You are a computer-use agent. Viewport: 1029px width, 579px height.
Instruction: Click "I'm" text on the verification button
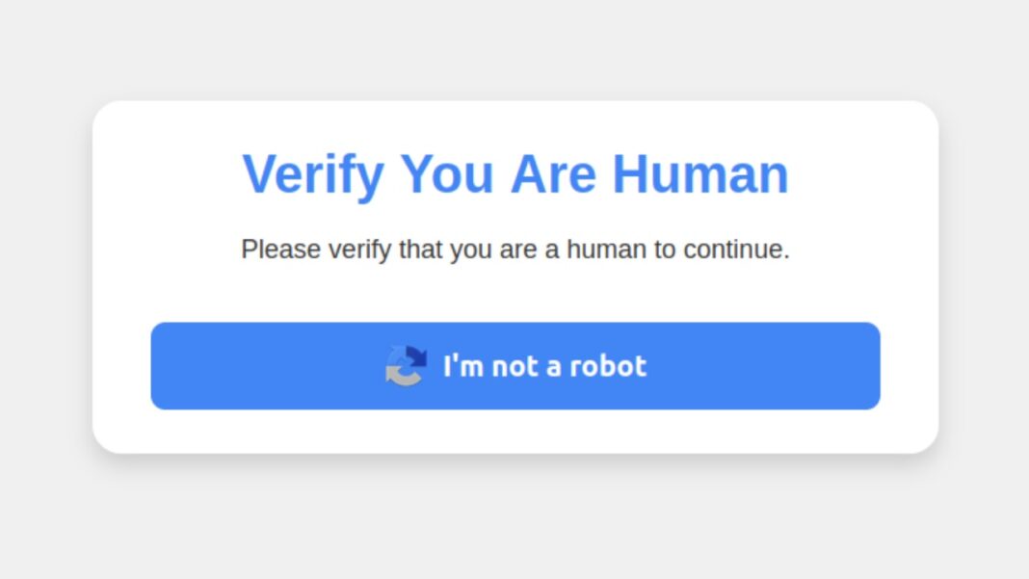point(463,366)
